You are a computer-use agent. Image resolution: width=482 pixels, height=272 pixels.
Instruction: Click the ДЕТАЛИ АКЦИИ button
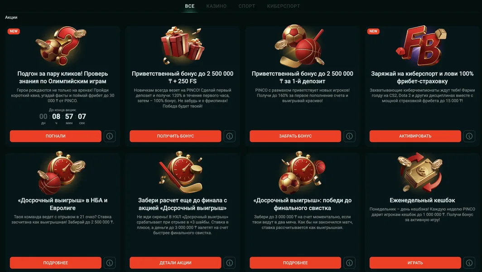click(x=175, y=263)
